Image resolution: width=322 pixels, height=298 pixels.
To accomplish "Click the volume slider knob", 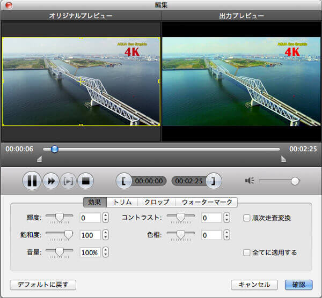I will [x=295, y=181].
